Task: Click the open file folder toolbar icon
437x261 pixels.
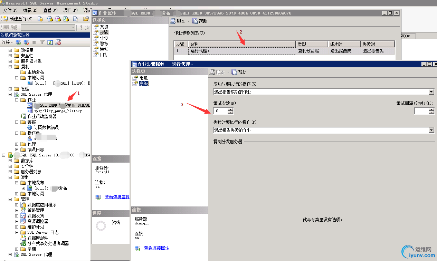Action: tap(86, 19)
